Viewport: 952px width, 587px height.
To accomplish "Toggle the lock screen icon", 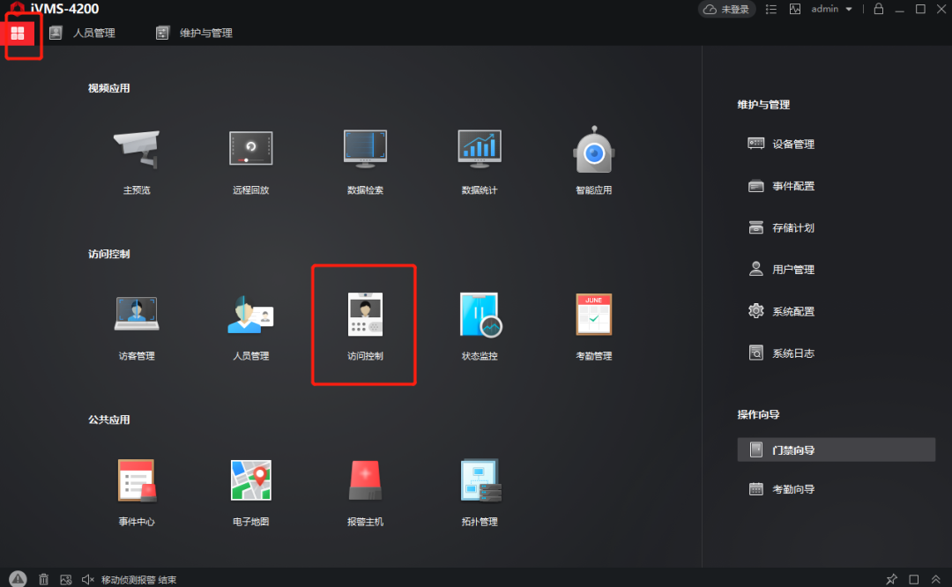I will point(878,9).
